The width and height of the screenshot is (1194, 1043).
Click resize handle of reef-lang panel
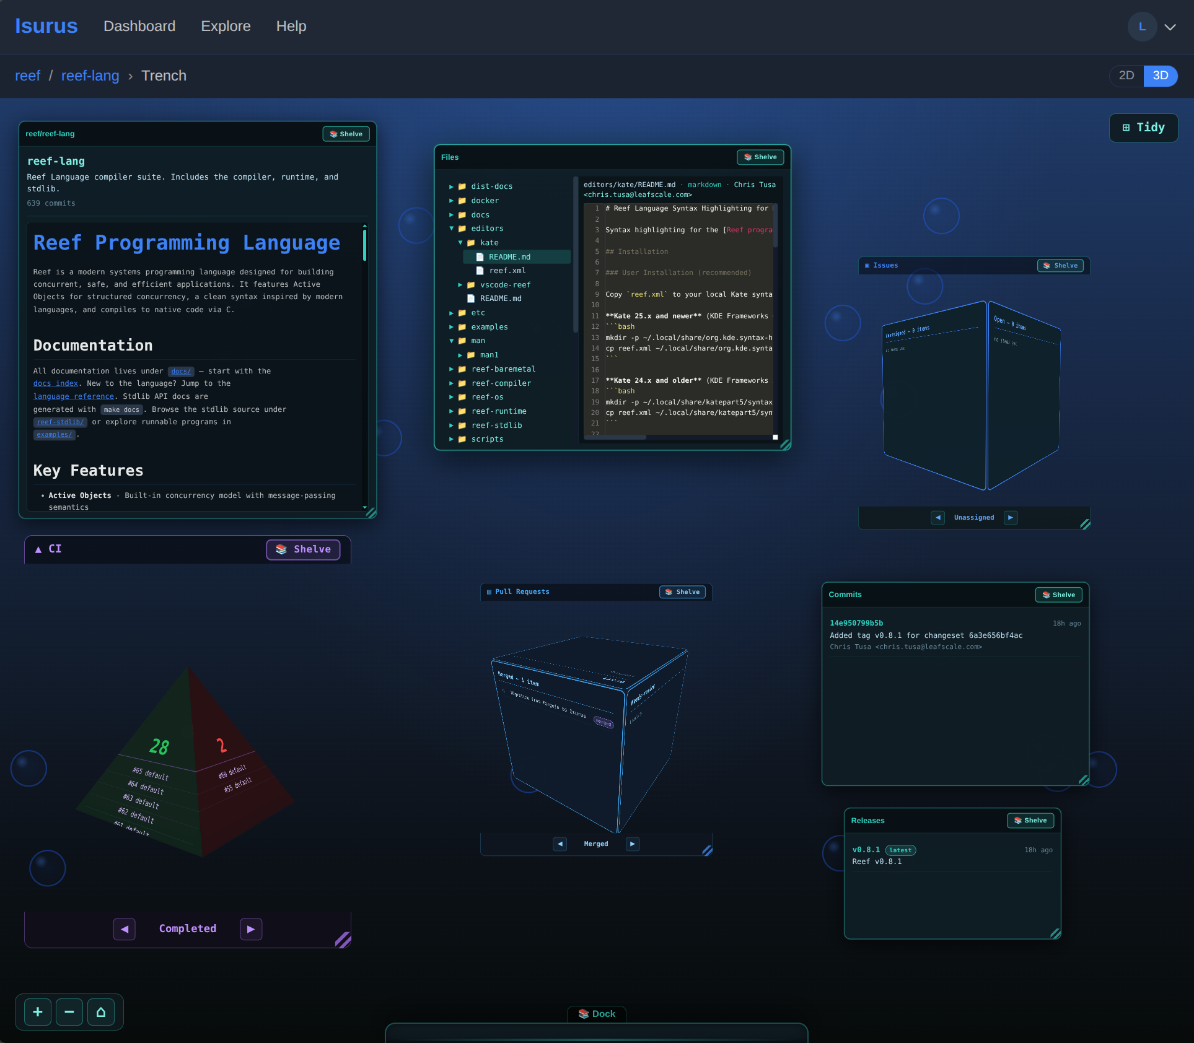(x=371, y=513)
